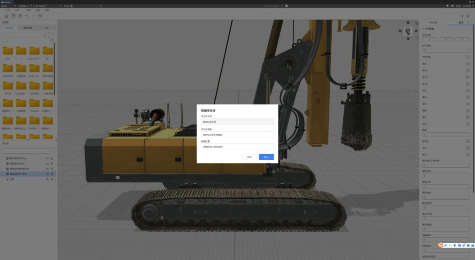Select the 孪生体 tab in resource library
Image resolution: width=475 pixels, height=260 pixels.
coord(9,28)
